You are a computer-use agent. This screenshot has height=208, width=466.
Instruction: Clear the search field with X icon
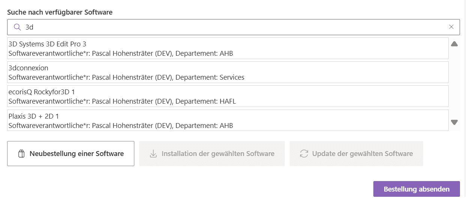coord(451,27)
